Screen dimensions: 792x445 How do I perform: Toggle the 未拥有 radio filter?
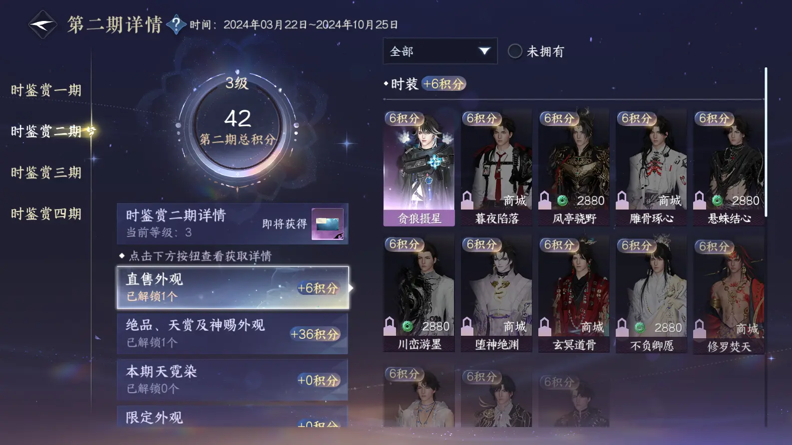click(x=515, y=51)
